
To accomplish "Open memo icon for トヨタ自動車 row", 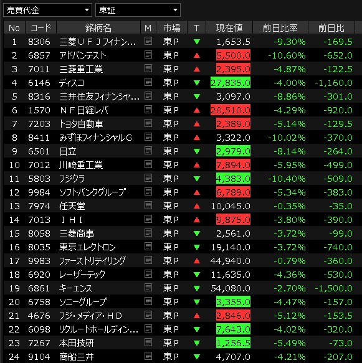I will point(148,123).
